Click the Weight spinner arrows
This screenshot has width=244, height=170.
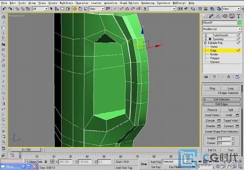pos(233,138)
